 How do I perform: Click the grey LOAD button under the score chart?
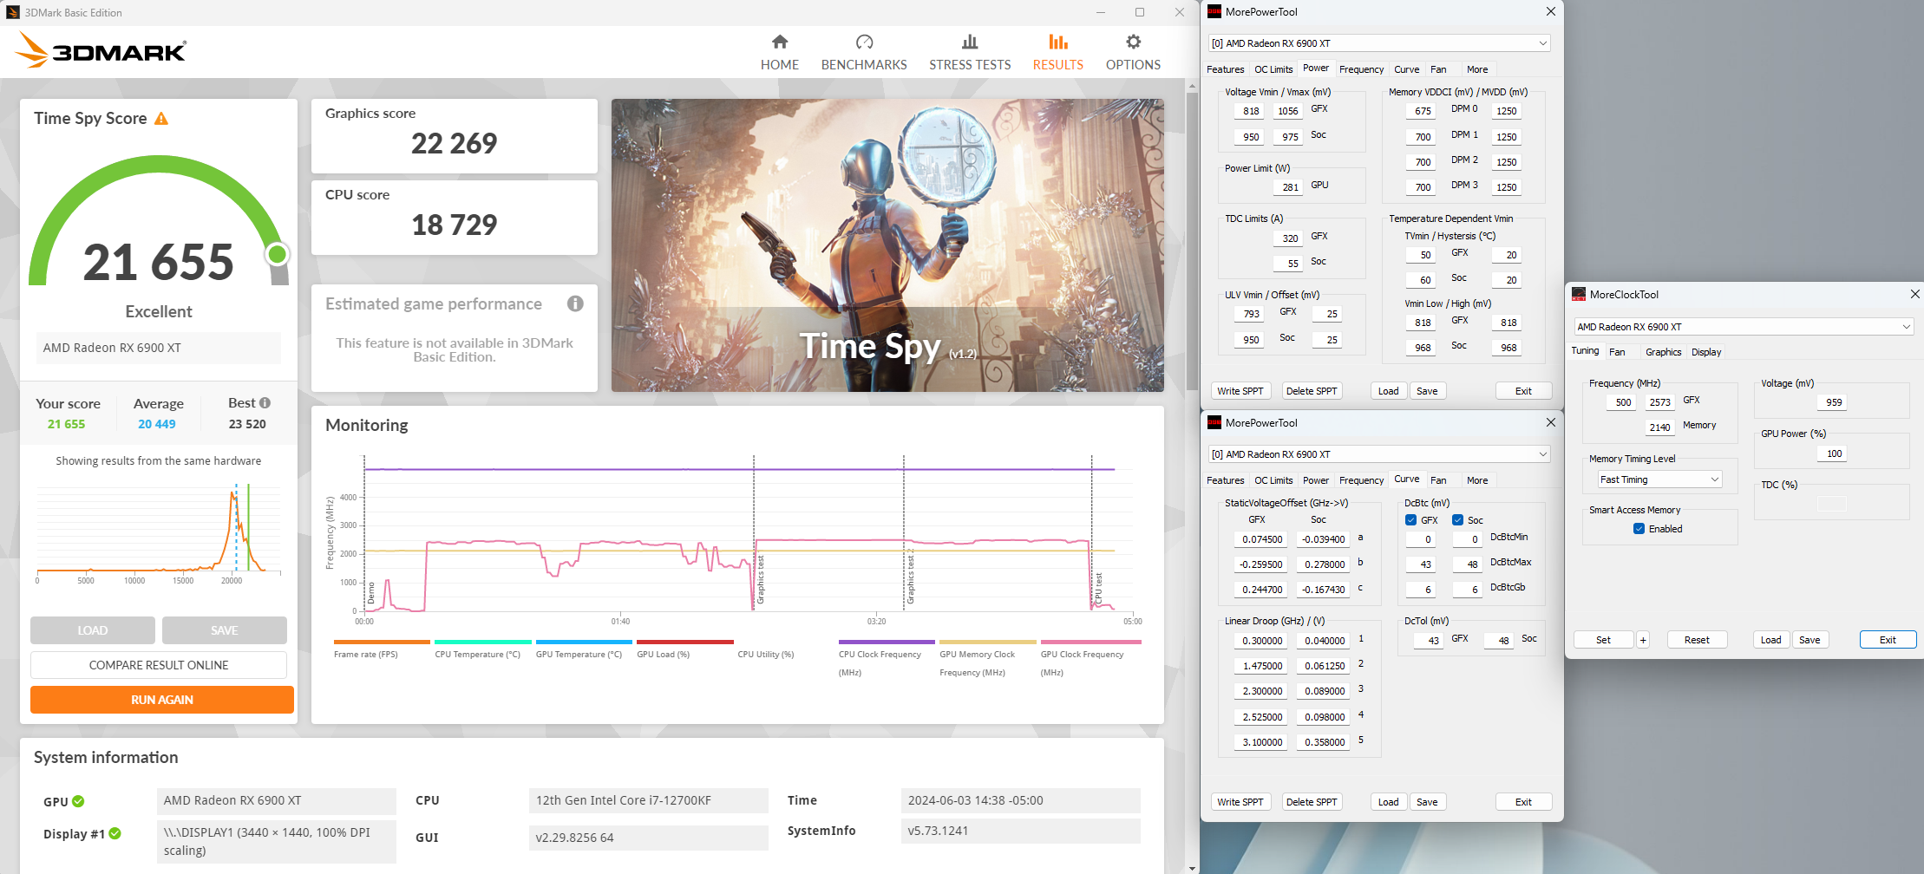93,630
